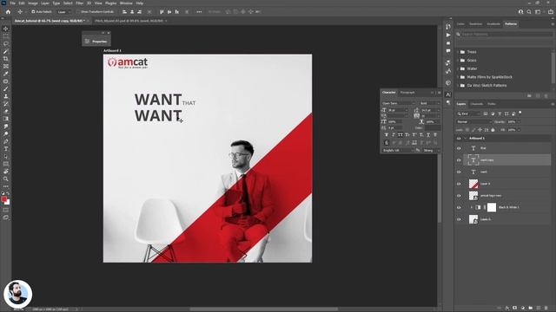Screen dimensions: 556x312
Task: Switch to the Paths tab
Action: pyautogui.click(x=492, y=104)
